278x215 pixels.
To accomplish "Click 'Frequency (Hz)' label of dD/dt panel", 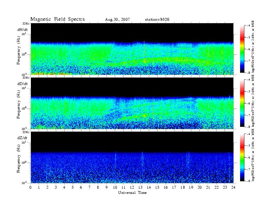I will [19, 105].
